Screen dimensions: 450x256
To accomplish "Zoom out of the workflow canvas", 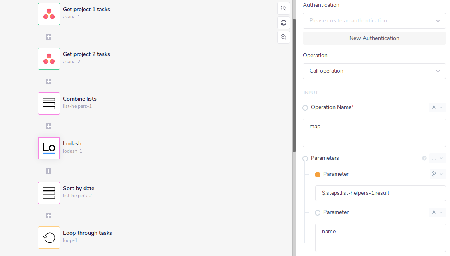I will [x=283, y=37].
